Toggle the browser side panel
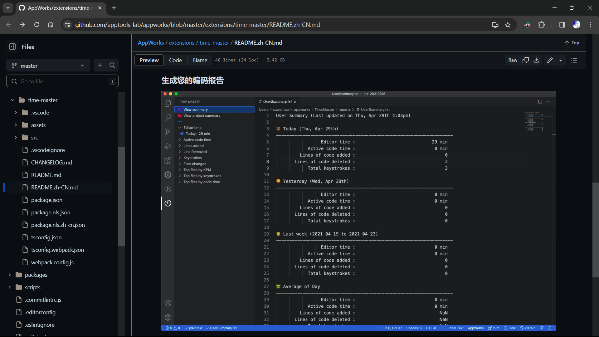 pos(562,25)
